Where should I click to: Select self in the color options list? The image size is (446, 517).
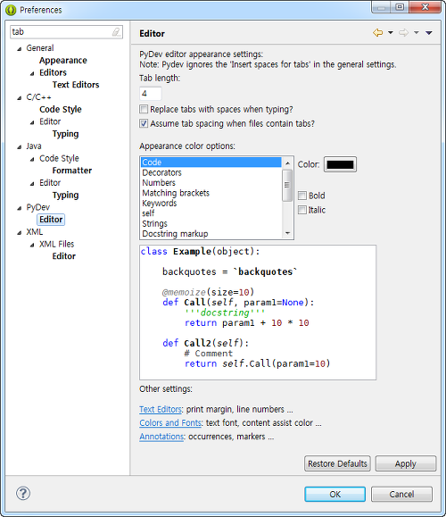211,213
